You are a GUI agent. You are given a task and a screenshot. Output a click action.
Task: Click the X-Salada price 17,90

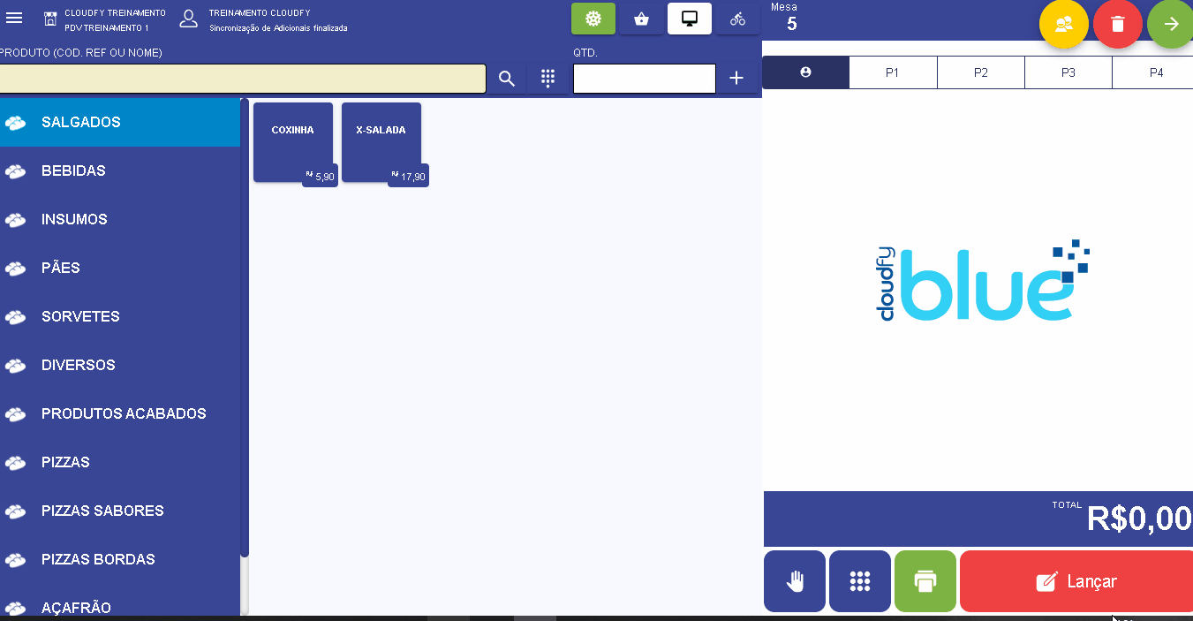409,176
